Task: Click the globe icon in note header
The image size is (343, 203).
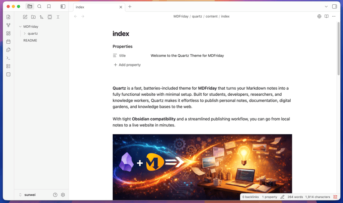Action: point(319,16)
